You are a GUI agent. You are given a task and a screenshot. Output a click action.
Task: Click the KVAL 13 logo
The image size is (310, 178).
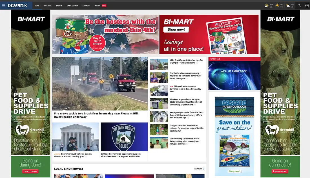(18, 6)
